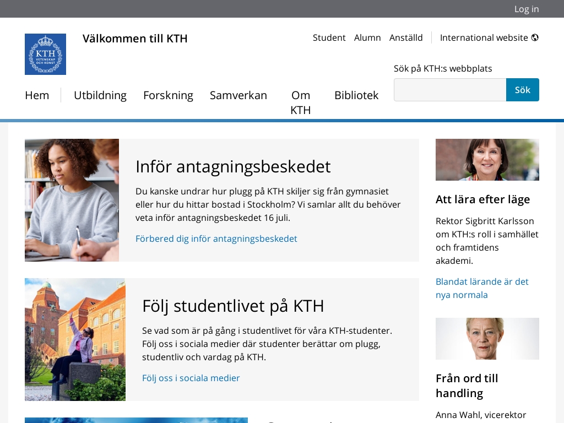Follow the Förbered dig inför antagningsbeskedet link
This screenshot has width=564, height=423.
pos(216,238)
